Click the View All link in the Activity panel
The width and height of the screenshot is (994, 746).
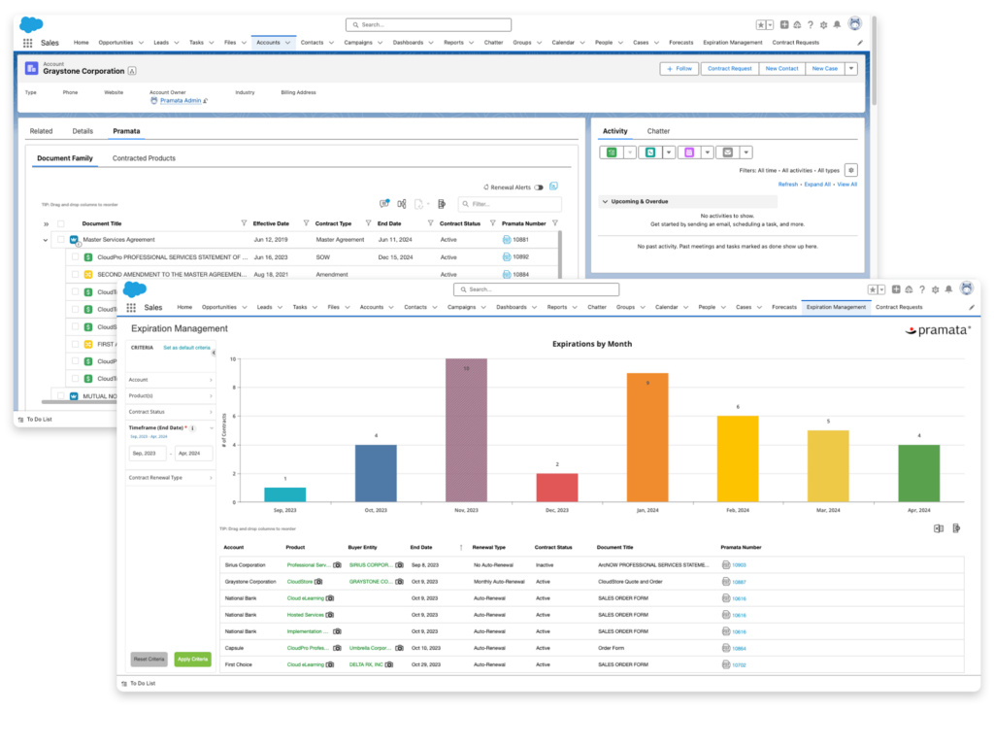(846, 185)
